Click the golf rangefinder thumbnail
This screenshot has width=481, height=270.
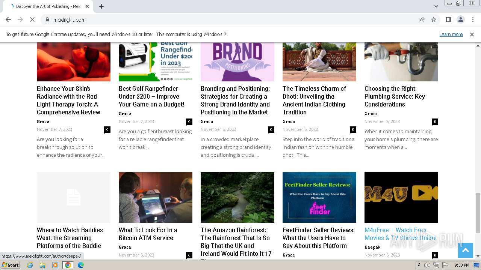click(x=156, y=62)
